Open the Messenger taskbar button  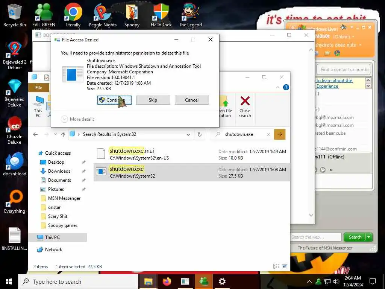(203, 281)
